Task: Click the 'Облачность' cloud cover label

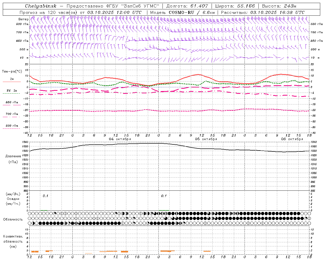Action: point(13,220)
